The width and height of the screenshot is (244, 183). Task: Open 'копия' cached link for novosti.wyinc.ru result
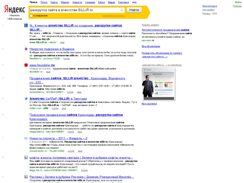tap(71, 151)
